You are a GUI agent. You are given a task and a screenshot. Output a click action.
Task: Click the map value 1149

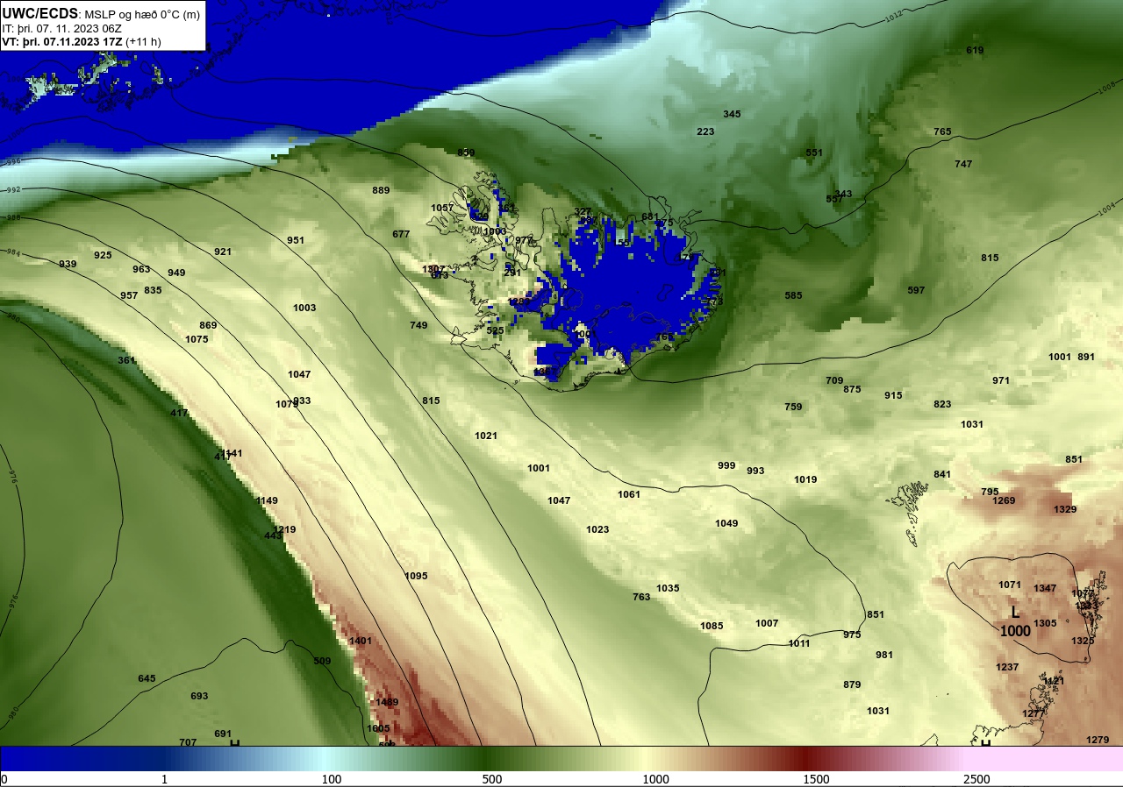[267, 500]
